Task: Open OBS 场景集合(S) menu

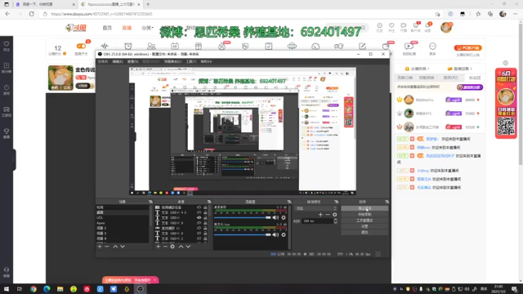Action: point(172,62)
